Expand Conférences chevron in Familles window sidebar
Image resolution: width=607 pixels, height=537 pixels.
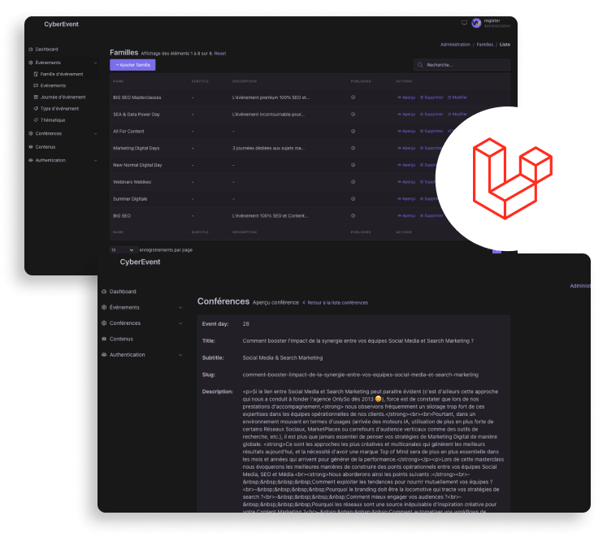[95, 133]
